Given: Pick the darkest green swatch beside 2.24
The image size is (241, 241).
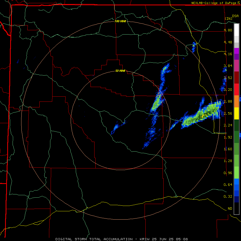Looking at the screenshot, I should click(236, 125).
